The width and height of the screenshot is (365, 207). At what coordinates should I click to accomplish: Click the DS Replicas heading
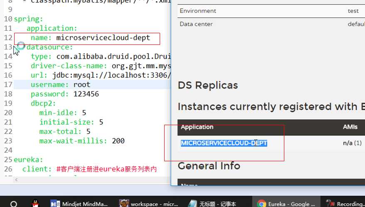[208, 85]
